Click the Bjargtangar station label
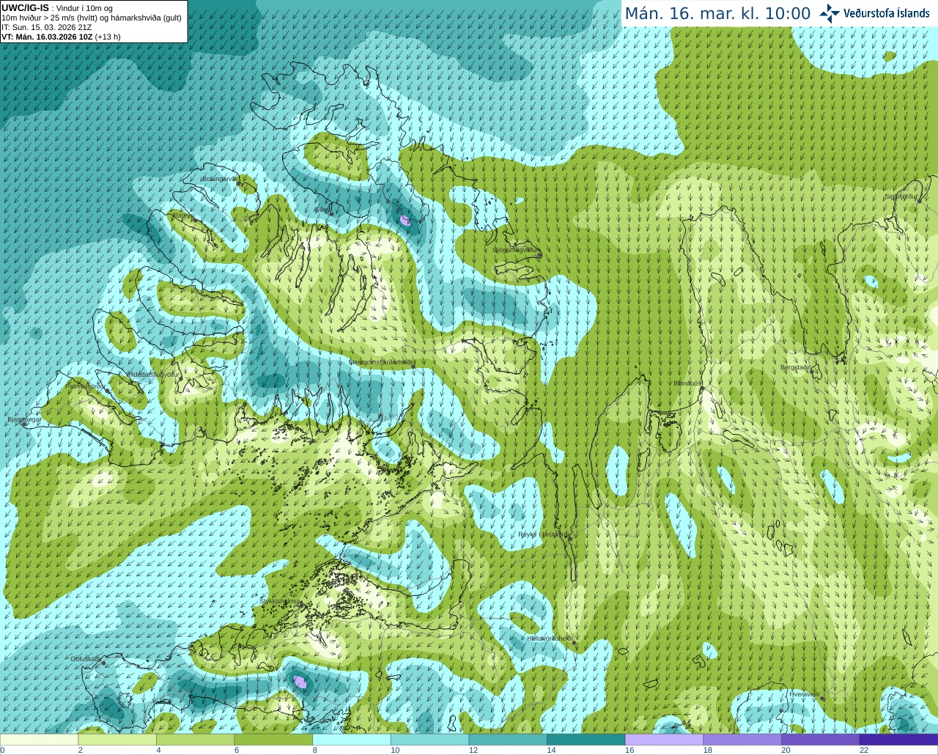Screen dimensions: 938x755 [x=24, y=419]
